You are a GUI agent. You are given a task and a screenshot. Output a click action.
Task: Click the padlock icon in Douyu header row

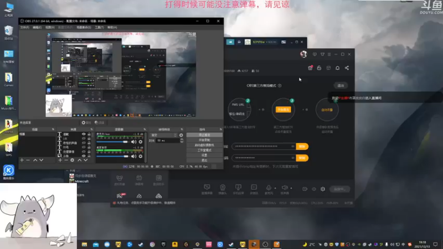[x=319, y=68]
